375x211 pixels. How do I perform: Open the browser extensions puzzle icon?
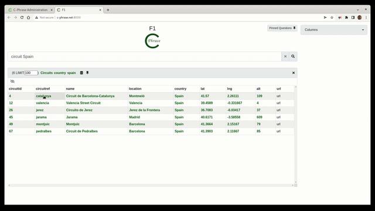coord(346,18)
